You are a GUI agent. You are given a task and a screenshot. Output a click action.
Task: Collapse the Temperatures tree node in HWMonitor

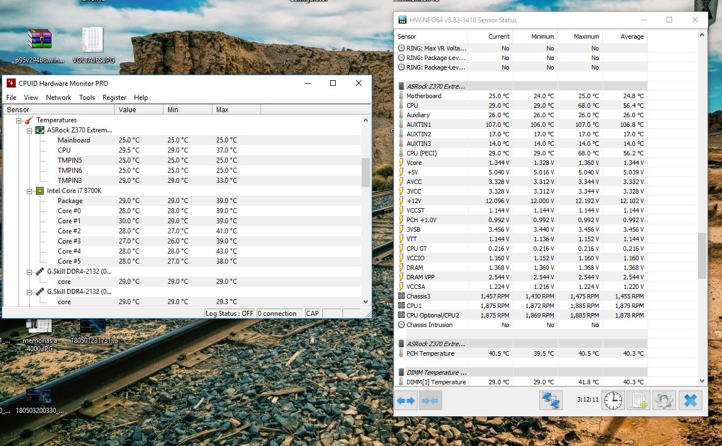coord(18,120)
